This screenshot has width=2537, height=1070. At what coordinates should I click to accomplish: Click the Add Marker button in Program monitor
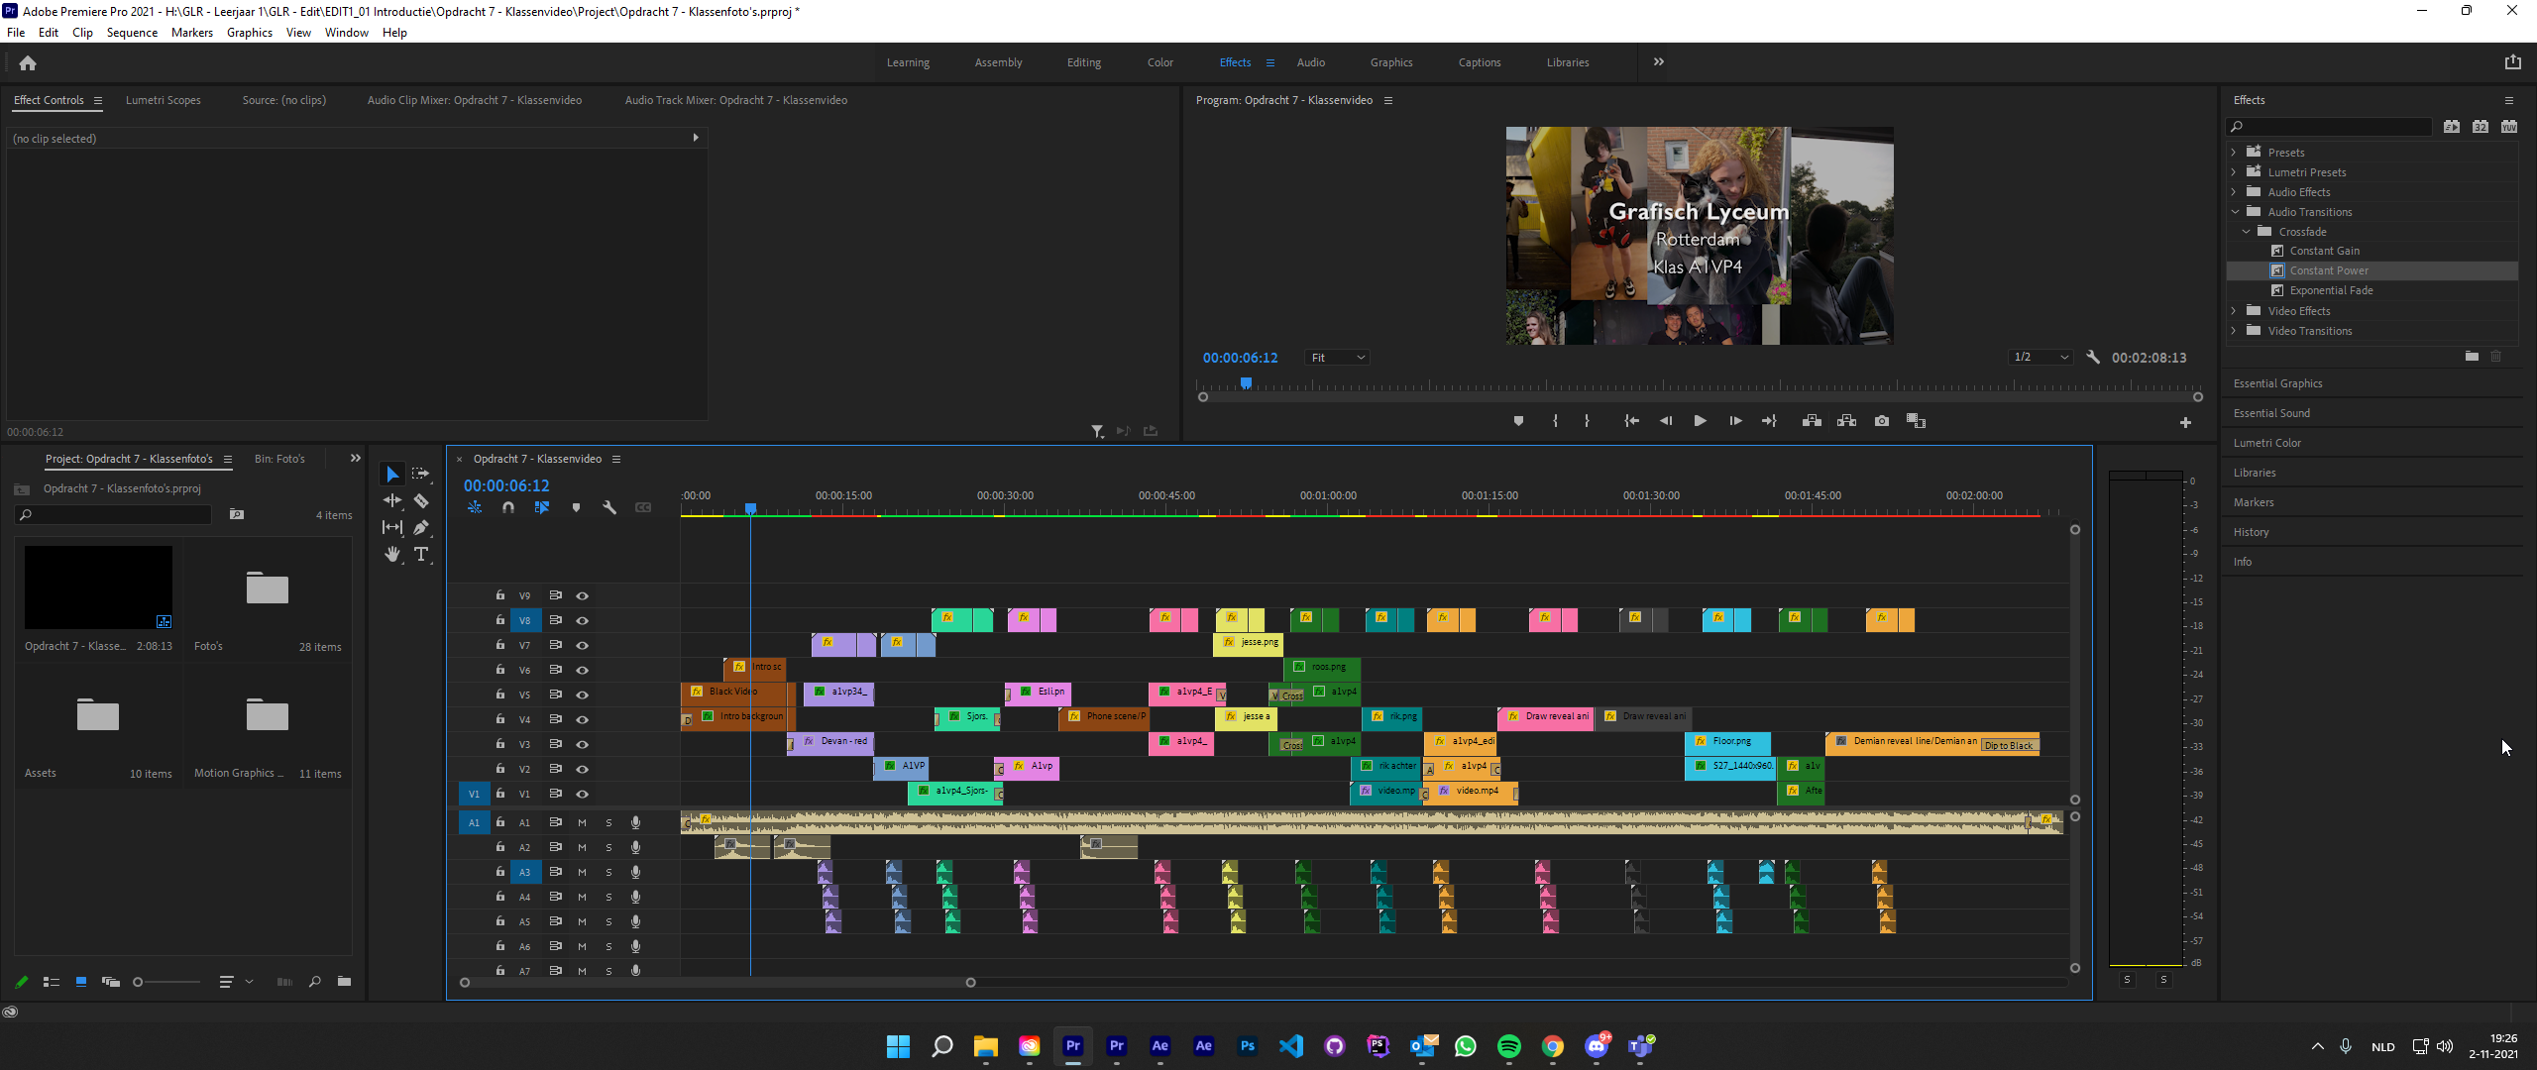1518,421
